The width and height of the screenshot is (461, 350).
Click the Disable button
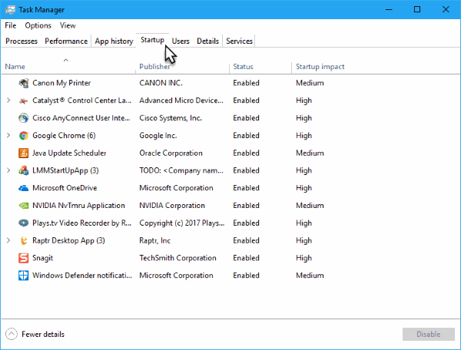[429, 334]
